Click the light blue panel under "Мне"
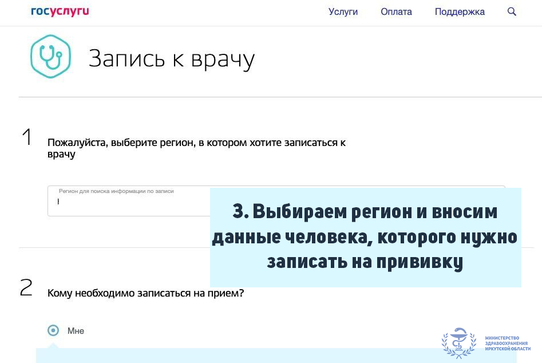Viewport: 542px width, 363px height. point(229,356)
